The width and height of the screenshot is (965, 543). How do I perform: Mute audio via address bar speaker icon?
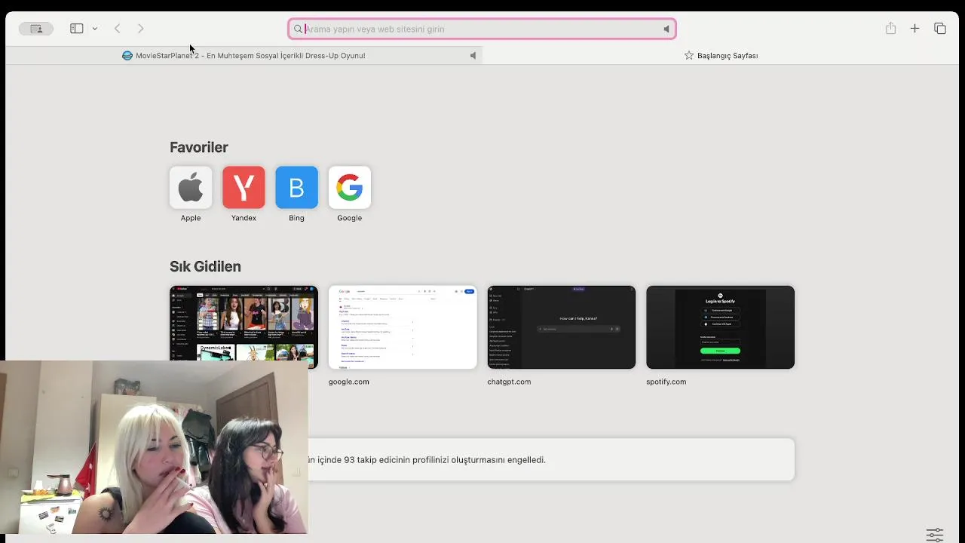(666, 29)
